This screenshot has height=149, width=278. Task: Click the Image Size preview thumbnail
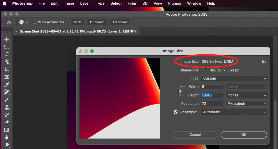[x=120, y=98]
